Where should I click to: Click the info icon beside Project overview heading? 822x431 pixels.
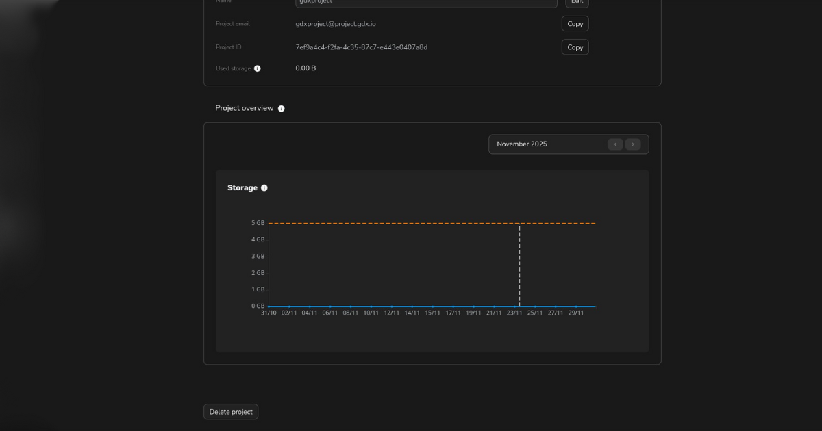(x=281, y=107)
